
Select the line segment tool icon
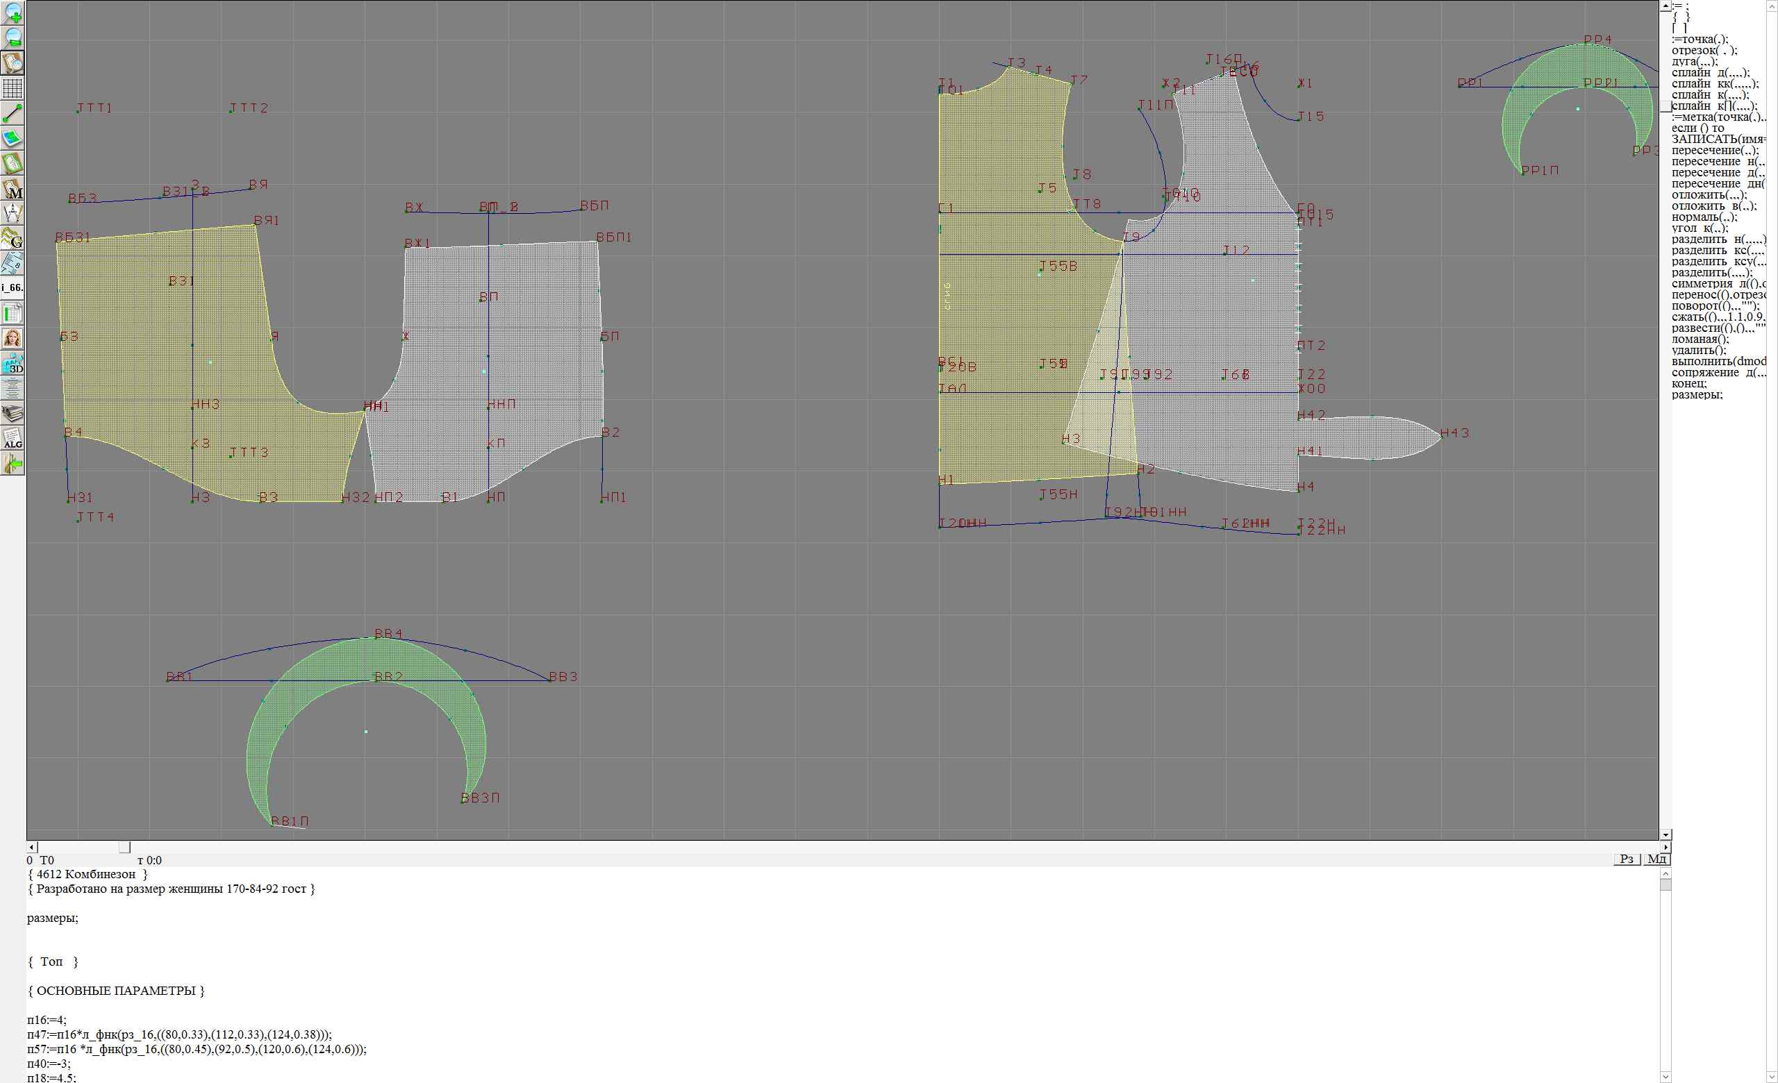[x=13, y=113]
